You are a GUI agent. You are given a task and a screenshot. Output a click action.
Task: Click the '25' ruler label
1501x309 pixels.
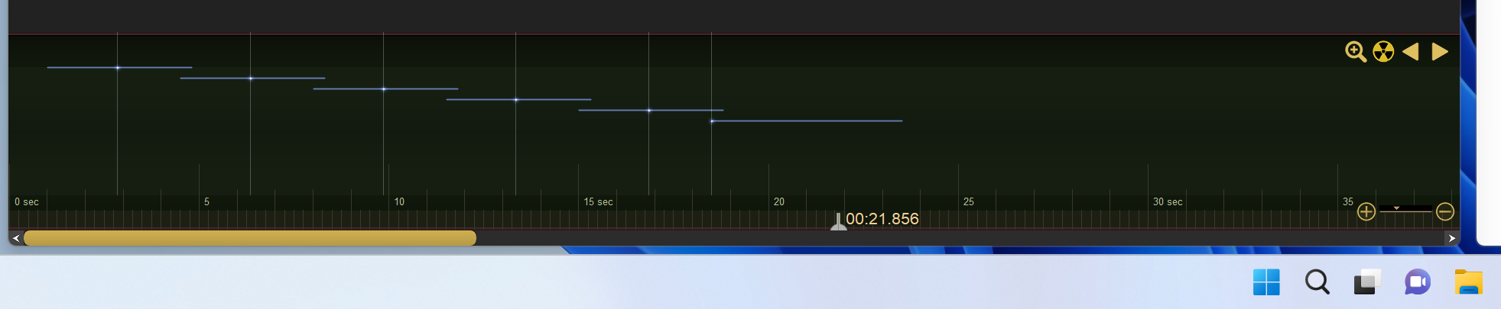[x=969, y=202]
